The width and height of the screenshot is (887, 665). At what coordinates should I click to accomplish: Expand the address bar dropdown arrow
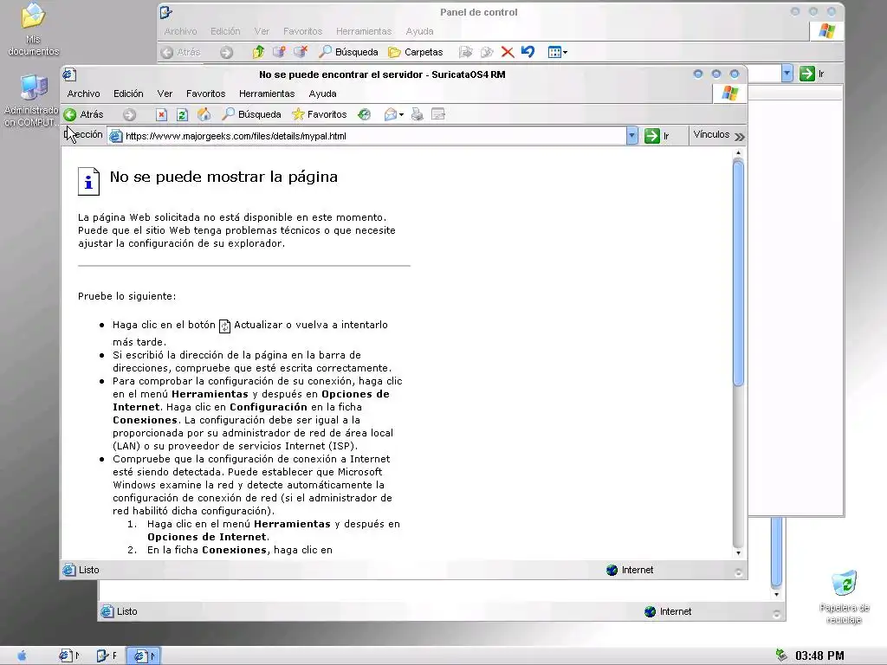[631, 136]
